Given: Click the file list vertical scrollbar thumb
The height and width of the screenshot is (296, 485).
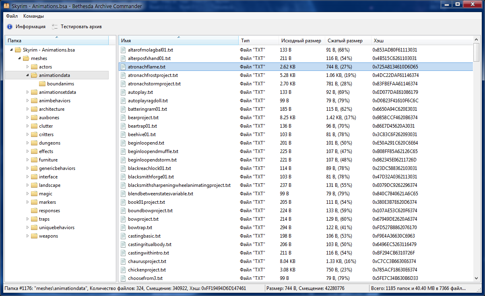Looking at the screenshot, I should (x=476, y=52).
